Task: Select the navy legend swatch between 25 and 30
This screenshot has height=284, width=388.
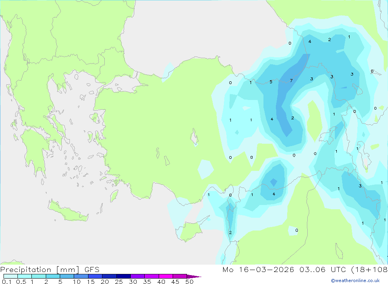Action: (123, 276)
